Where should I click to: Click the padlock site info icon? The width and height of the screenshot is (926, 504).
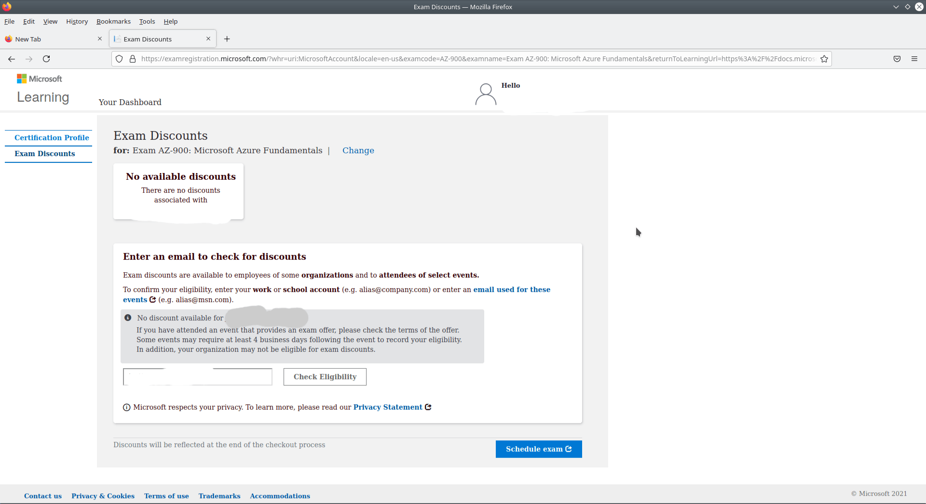[133, 59]
